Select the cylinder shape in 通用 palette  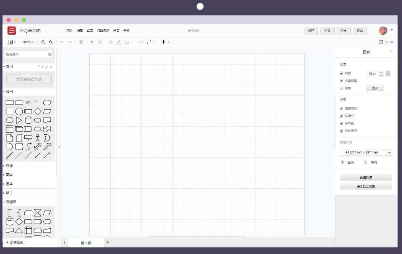click(x=28, y=120)
